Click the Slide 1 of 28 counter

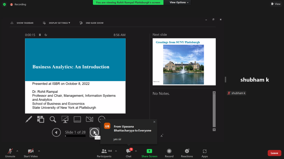[x=75, y=132]
